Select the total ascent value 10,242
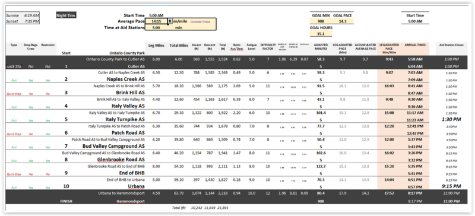This screenshot has width=475, height=216. [197, 208]
